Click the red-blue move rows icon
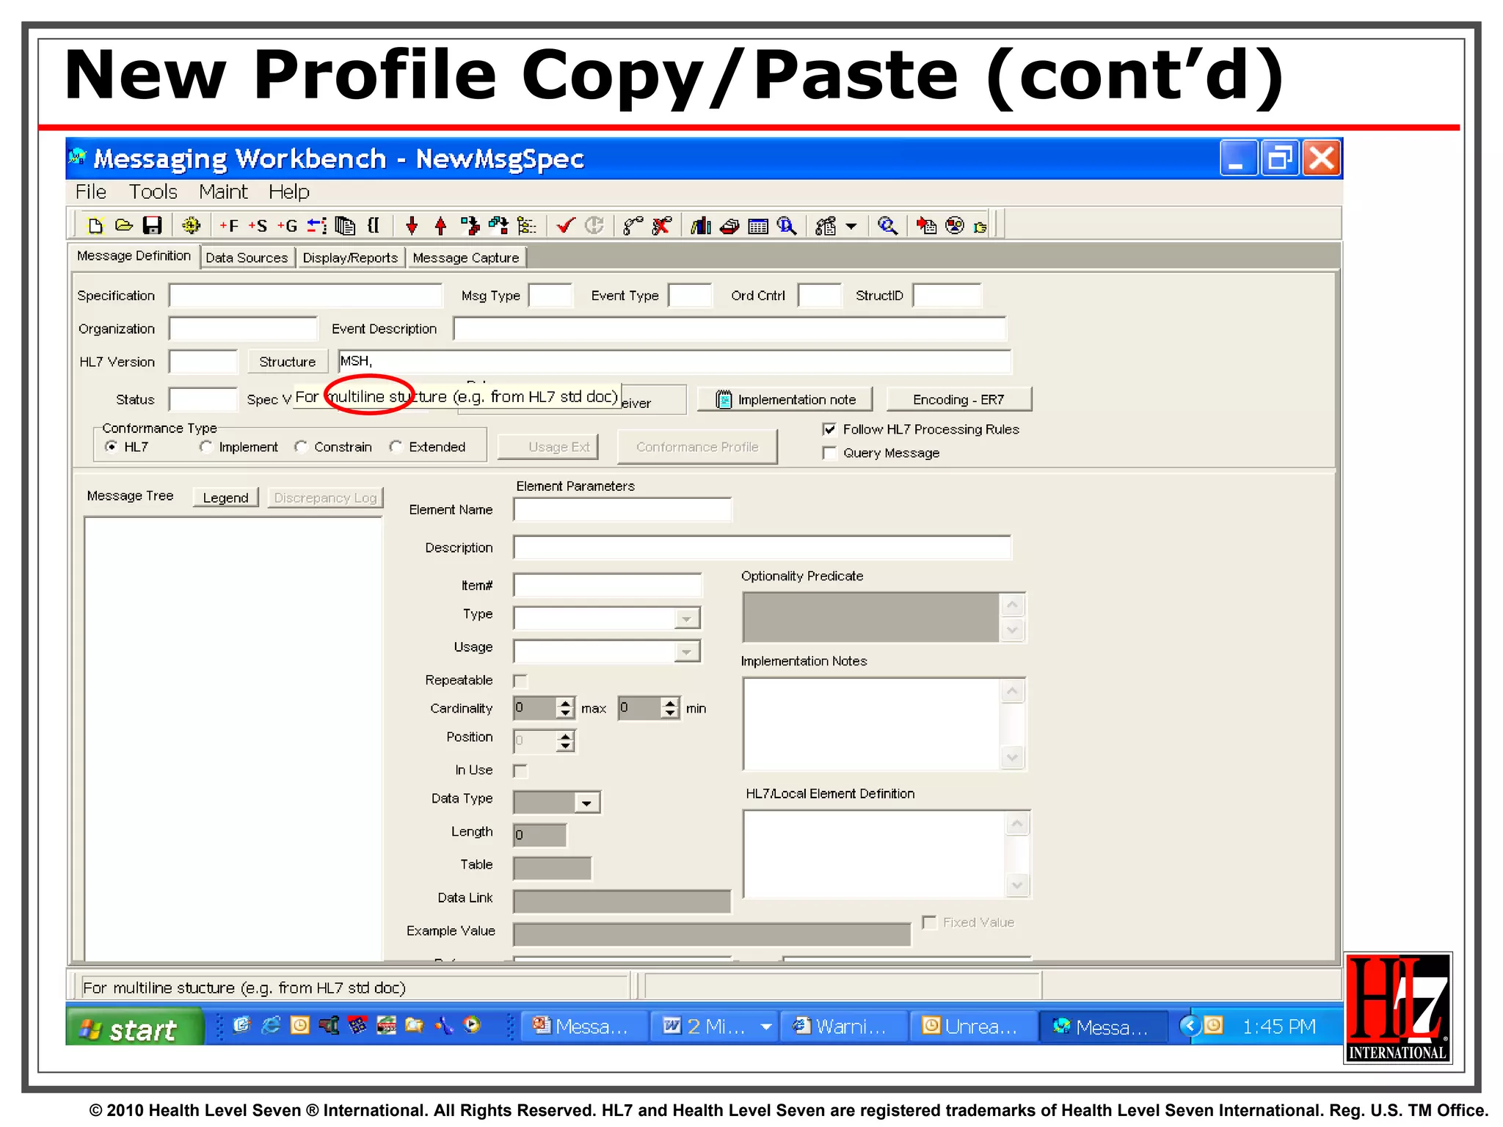 coord(316,225)
